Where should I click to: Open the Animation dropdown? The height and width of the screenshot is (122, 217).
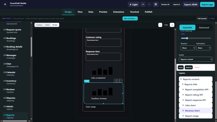[x=204, y=48]
